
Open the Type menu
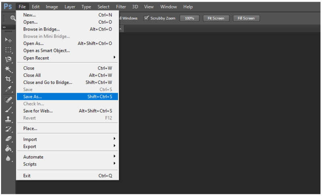(86, 7)
